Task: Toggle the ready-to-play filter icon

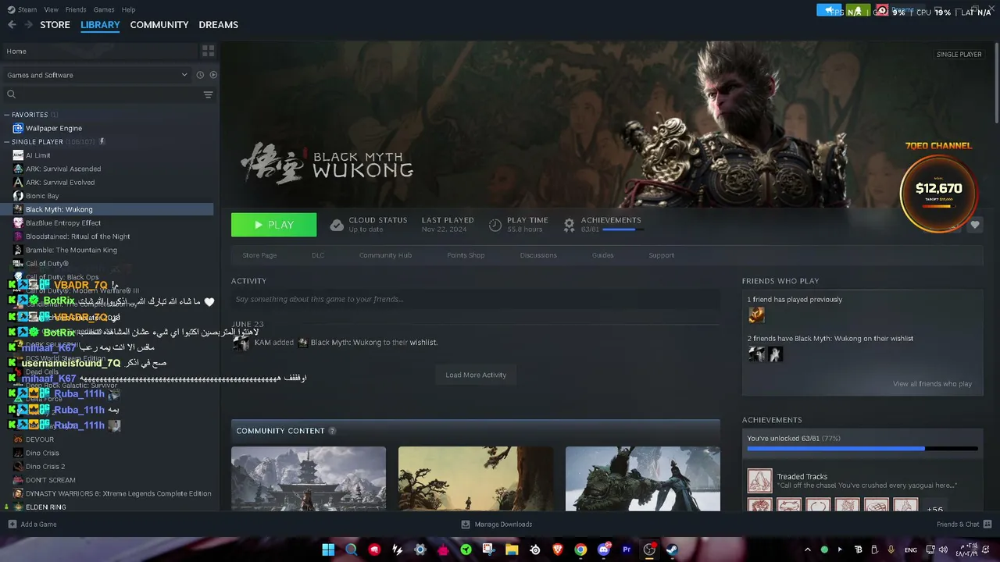Action: pos(213,75)
